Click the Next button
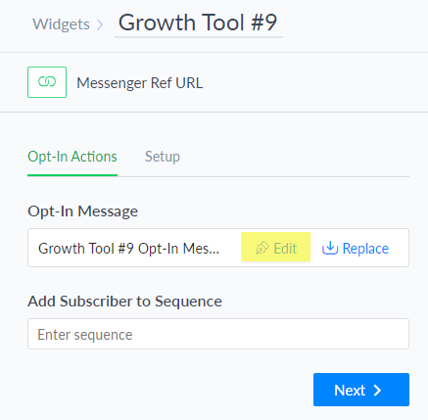This screenshot has width=428, height=420. pyautogui.click(x=361, y=390)
